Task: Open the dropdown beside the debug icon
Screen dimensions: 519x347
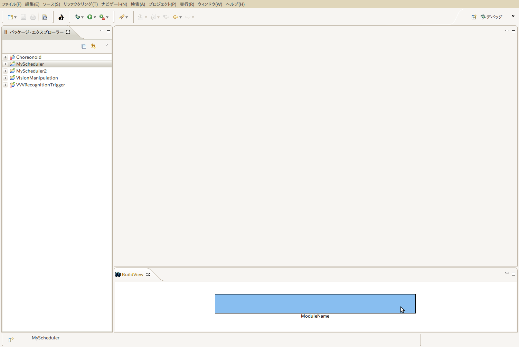Action: pos(82,17)
